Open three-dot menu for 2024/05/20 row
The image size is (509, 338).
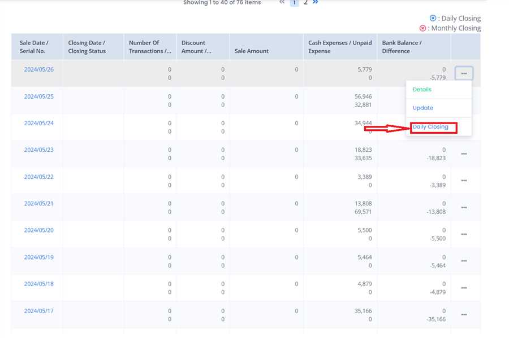(464, 234)
